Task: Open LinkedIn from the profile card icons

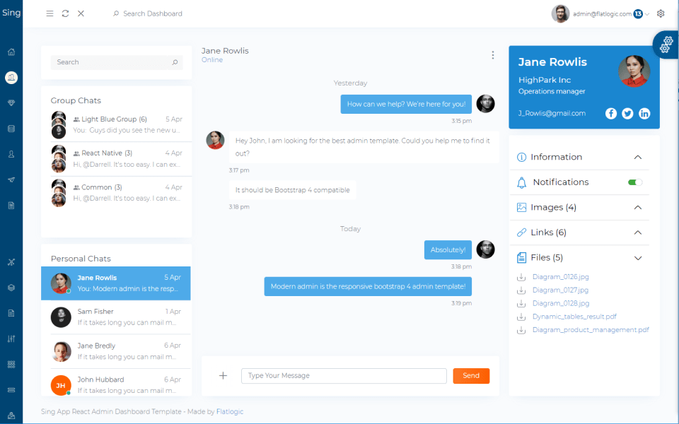Action: pos(644,113)
